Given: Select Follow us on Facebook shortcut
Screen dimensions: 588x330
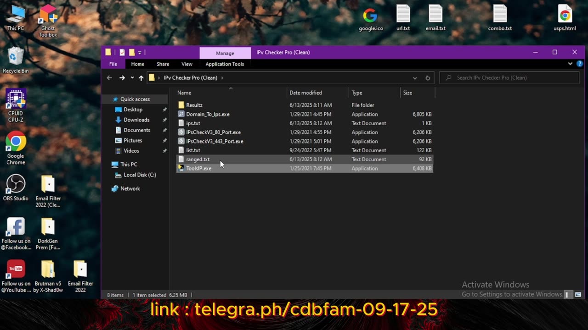Looking at the screenshot, I should click(x=16, y=234).
